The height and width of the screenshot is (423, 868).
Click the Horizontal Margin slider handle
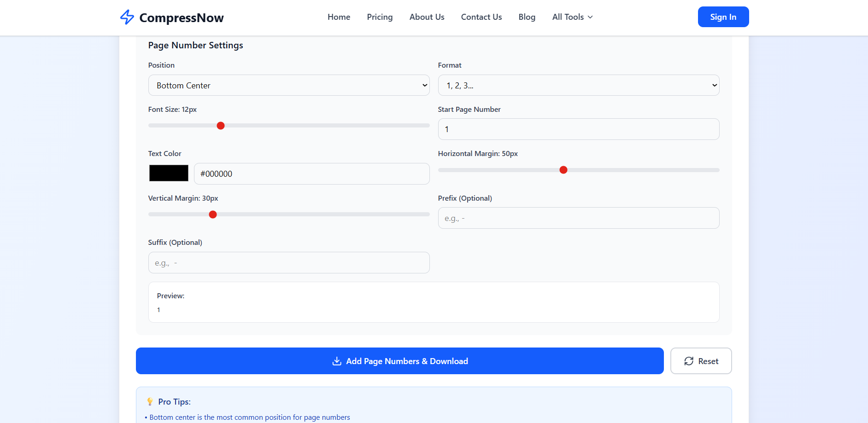pyautogui.click(x=563, y=170)
